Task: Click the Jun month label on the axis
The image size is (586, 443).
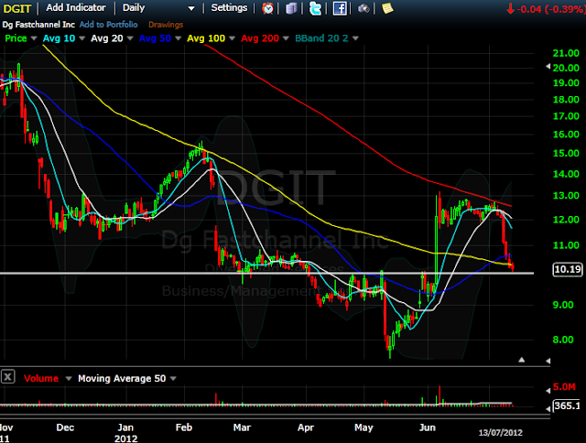Action: (428, 427)
